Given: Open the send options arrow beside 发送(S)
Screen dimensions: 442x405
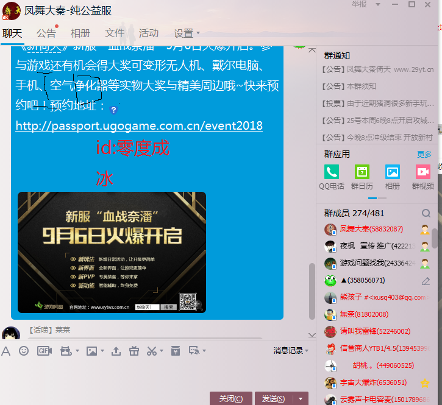Looking at the screenshot, I should click(x=301, y=399).
